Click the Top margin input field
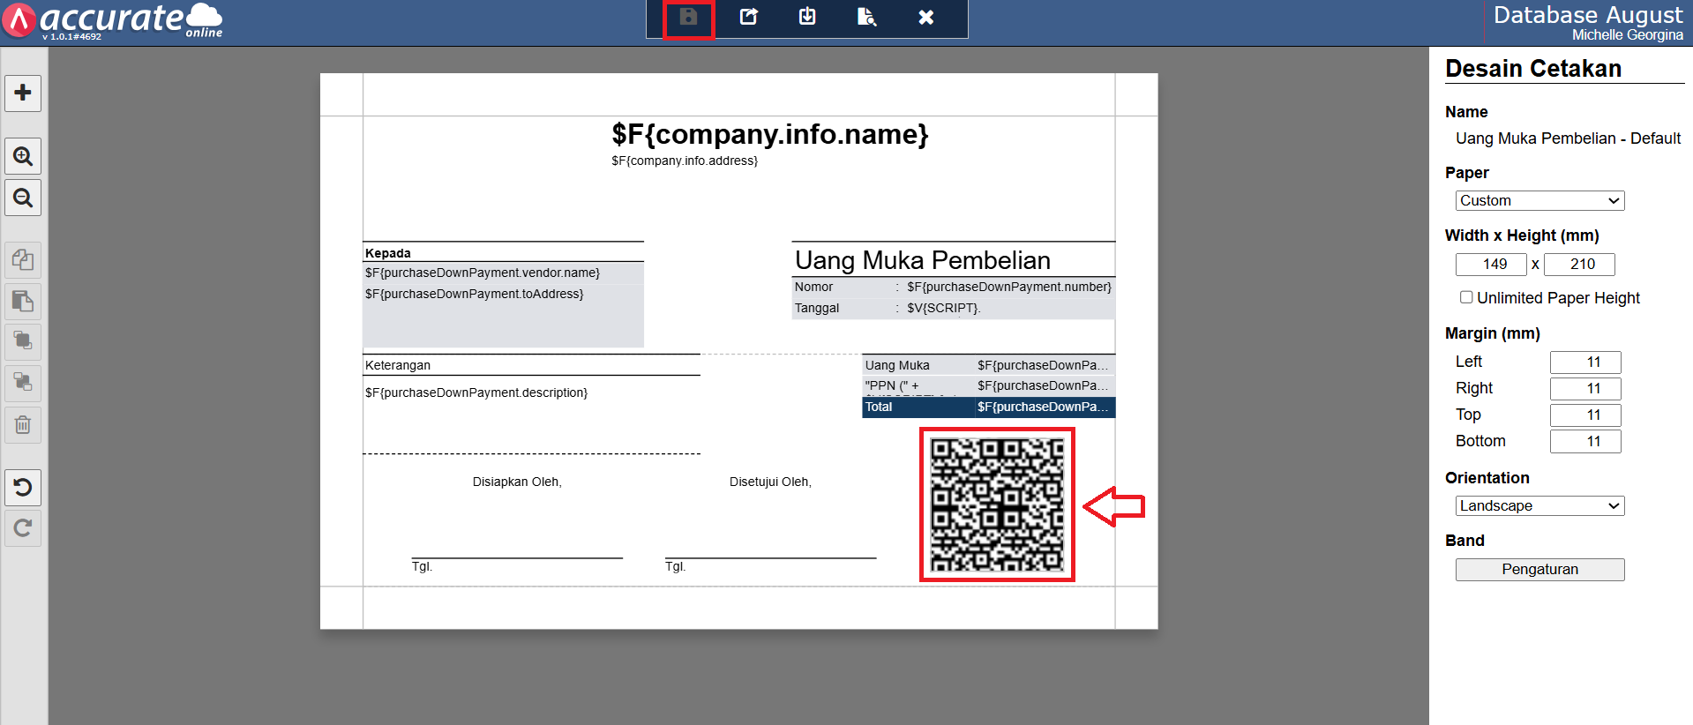The height and width of the screenshot is (725, 1693). pos(1585,415)
